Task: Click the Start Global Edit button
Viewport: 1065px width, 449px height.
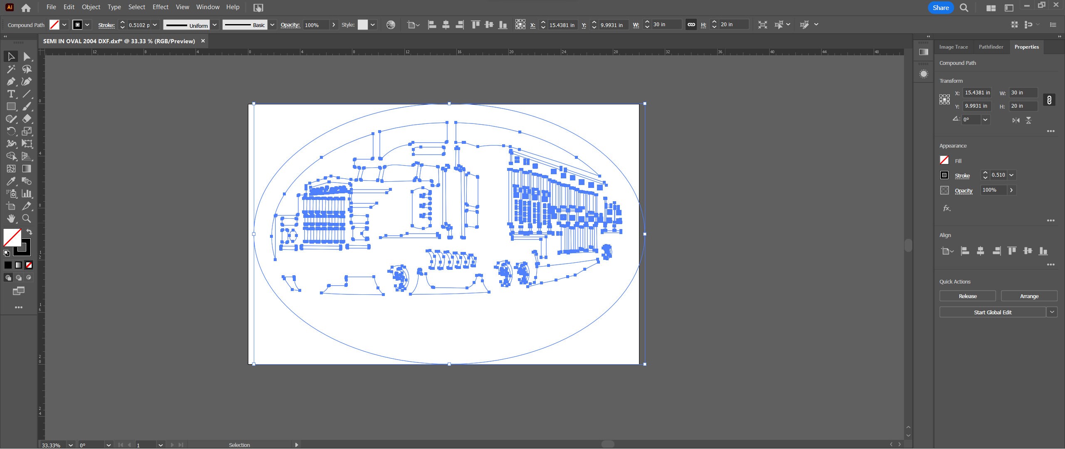Action: click(x=993, y=312)
